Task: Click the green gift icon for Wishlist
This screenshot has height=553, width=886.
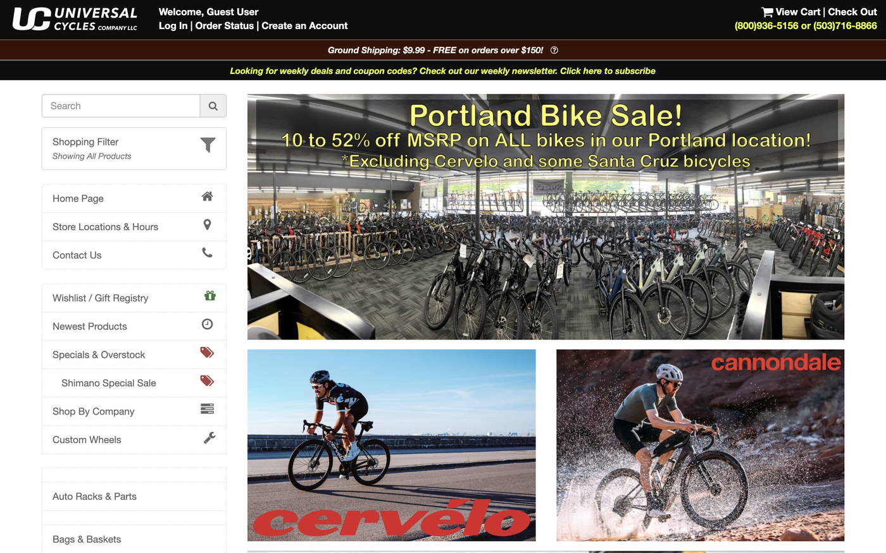Action: click(209, 295)
